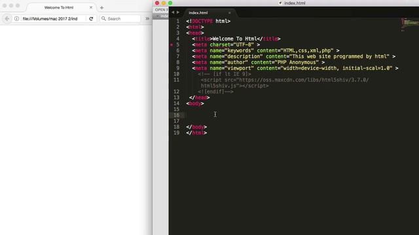Screen dimensions: 419x235
Task: Close the Welcome To Html browser tab
Action: pos(91,7)
